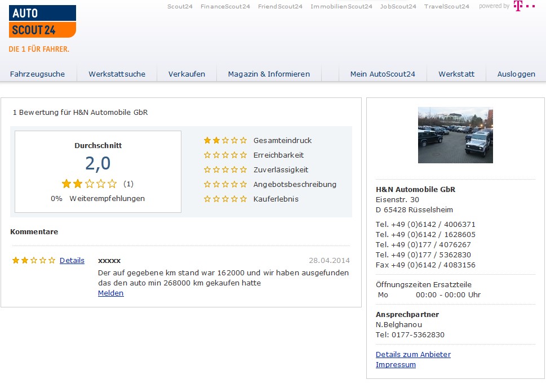Click the Zuverlässigkeit star rating
Image resolution: width=546 pixels, height=384 pixels.
[x=225, y=170]
